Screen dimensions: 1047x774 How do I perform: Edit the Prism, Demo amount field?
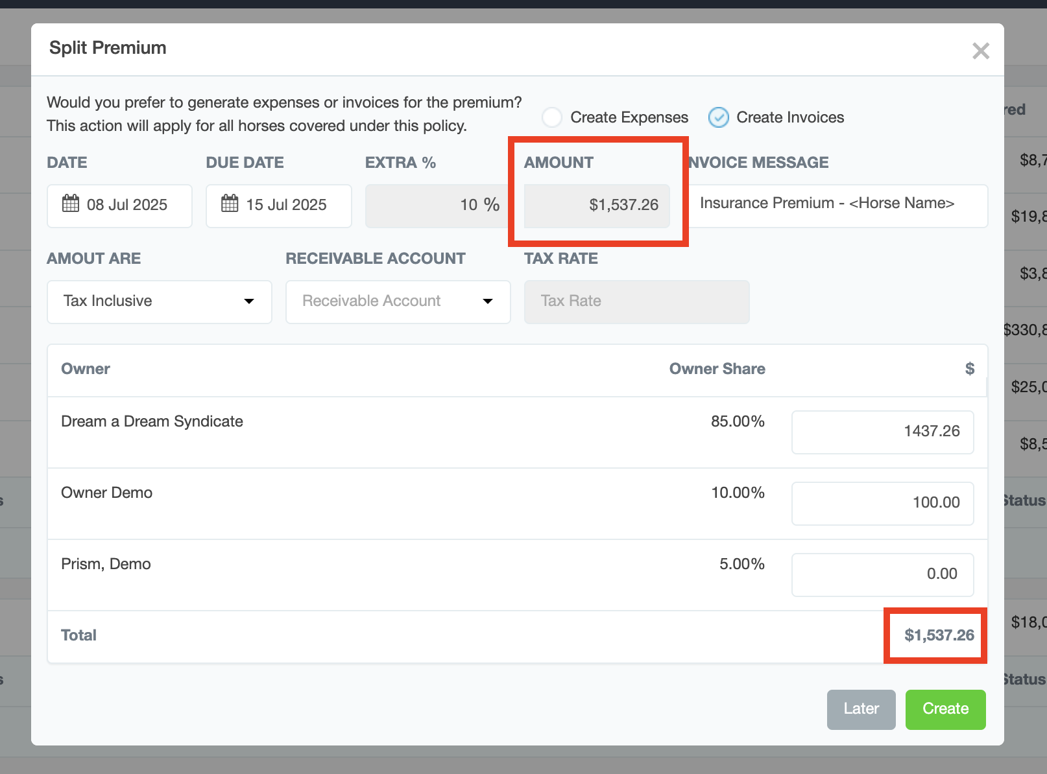click(x=882, y=574)
